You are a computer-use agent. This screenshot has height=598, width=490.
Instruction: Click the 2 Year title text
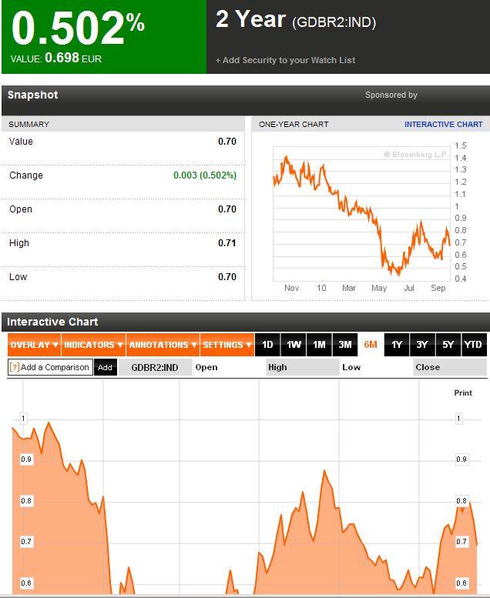(x=250, y=19)
